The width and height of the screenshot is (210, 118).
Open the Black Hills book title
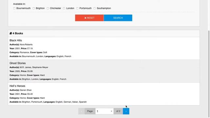[x=16, y=40]
